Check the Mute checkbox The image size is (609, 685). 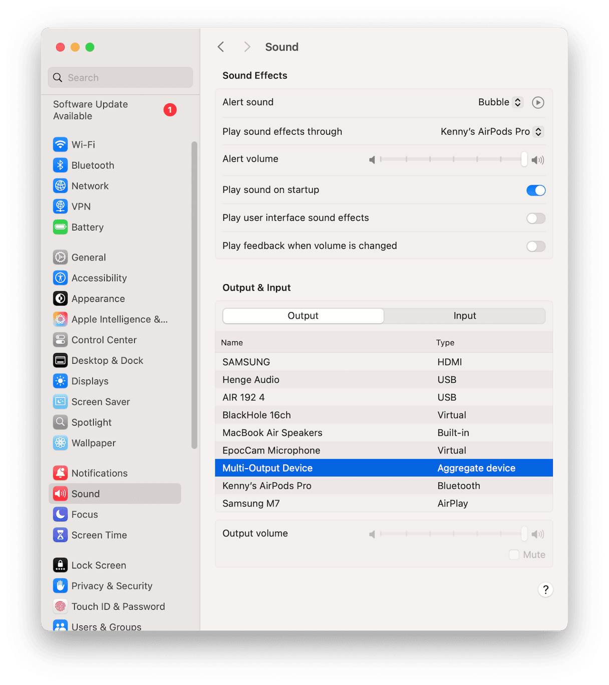[514, 554]
